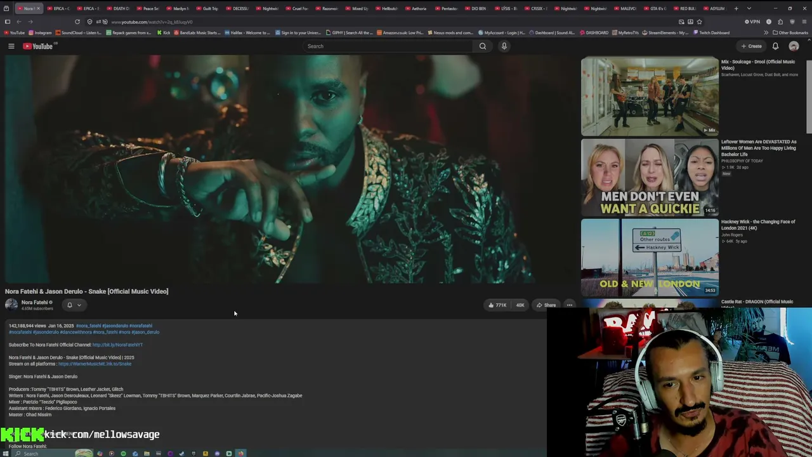The width and height of the screenshot is (812, 457).
Task: Open the WarnerMusicME Snake stream link
Action: click(95, 364)
